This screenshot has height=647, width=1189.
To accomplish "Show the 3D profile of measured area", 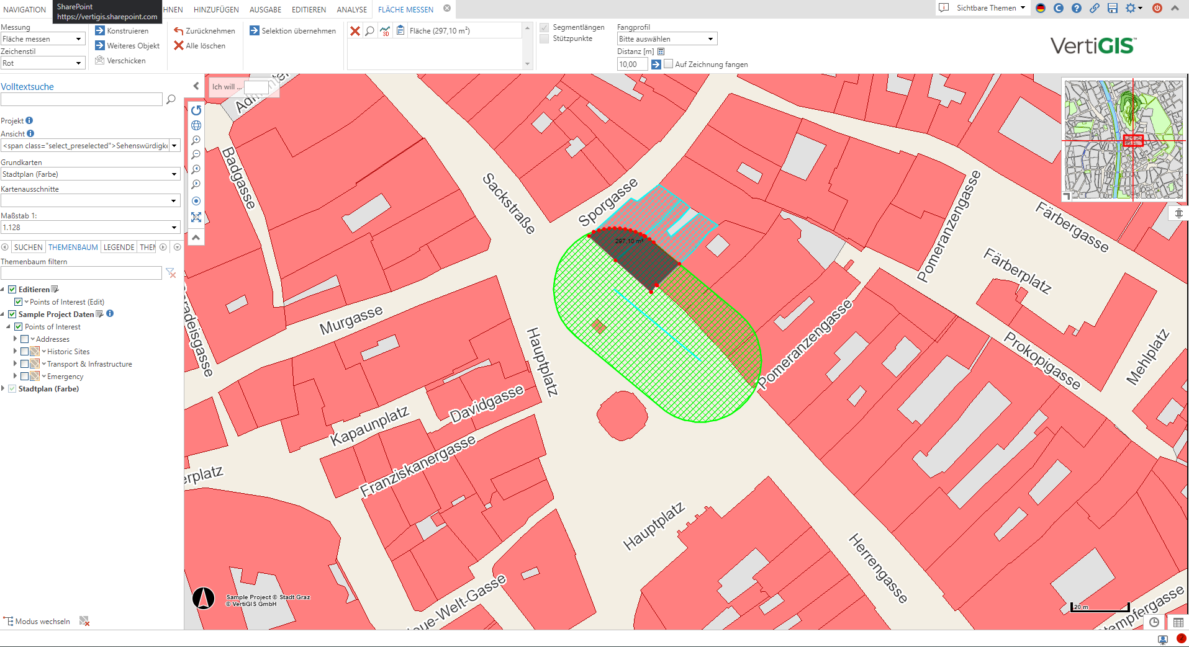I will pyautogui.click(x=385, y=31).
